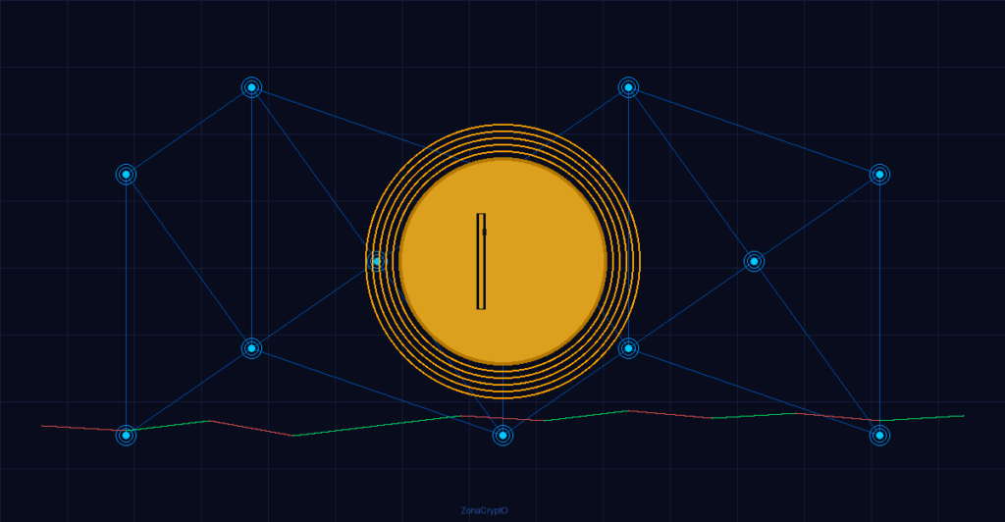Select the upper-right top network node
This screenshot has height=522, width=1005.
pos(629,87)
